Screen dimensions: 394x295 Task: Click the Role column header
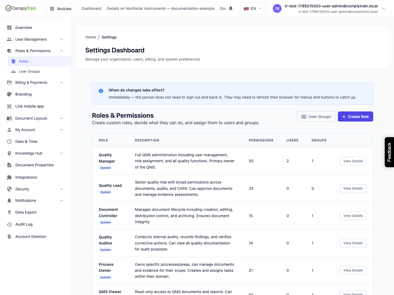click(103, 140)
